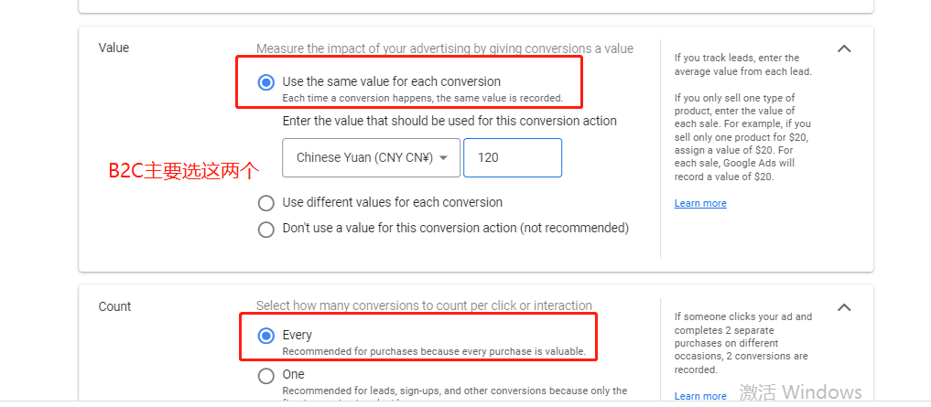Screen dimensions: 931x407
Task: Click the "If someone clicks your ad" help text
Action: (742, 343)
